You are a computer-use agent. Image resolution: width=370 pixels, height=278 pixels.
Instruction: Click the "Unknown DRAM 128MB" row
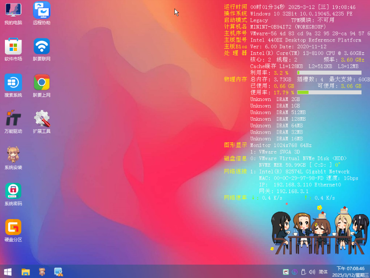pos(278,119)
